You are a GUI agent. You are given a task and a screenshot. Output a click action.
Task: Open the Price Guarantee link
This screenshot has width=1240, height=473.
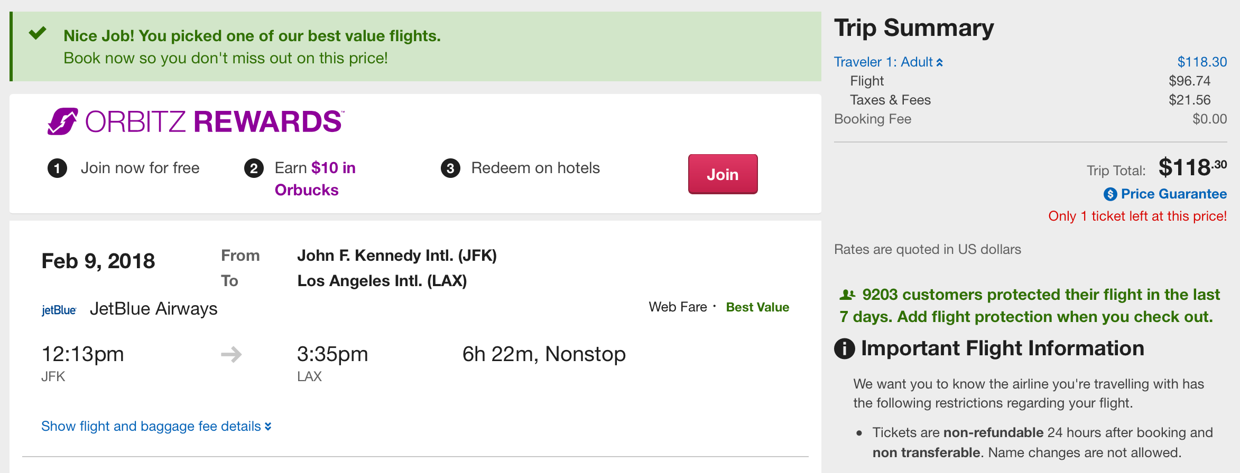point(1173,194)
